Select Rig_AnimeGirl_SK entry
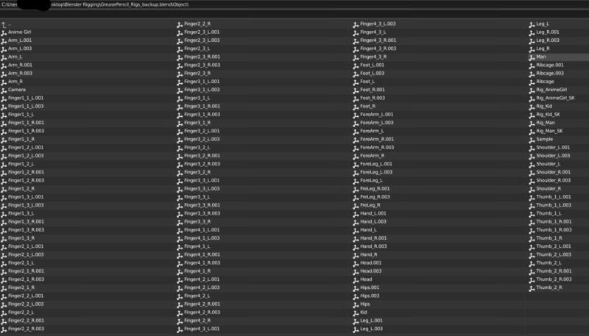 (x=555, y=99)
